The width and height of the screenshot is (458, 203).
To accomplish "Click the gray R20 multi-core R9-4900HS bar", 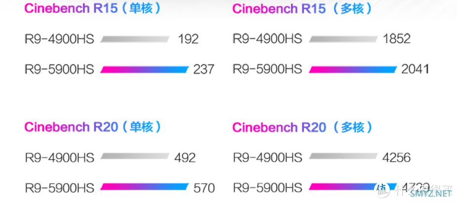I will pos(343,156).
